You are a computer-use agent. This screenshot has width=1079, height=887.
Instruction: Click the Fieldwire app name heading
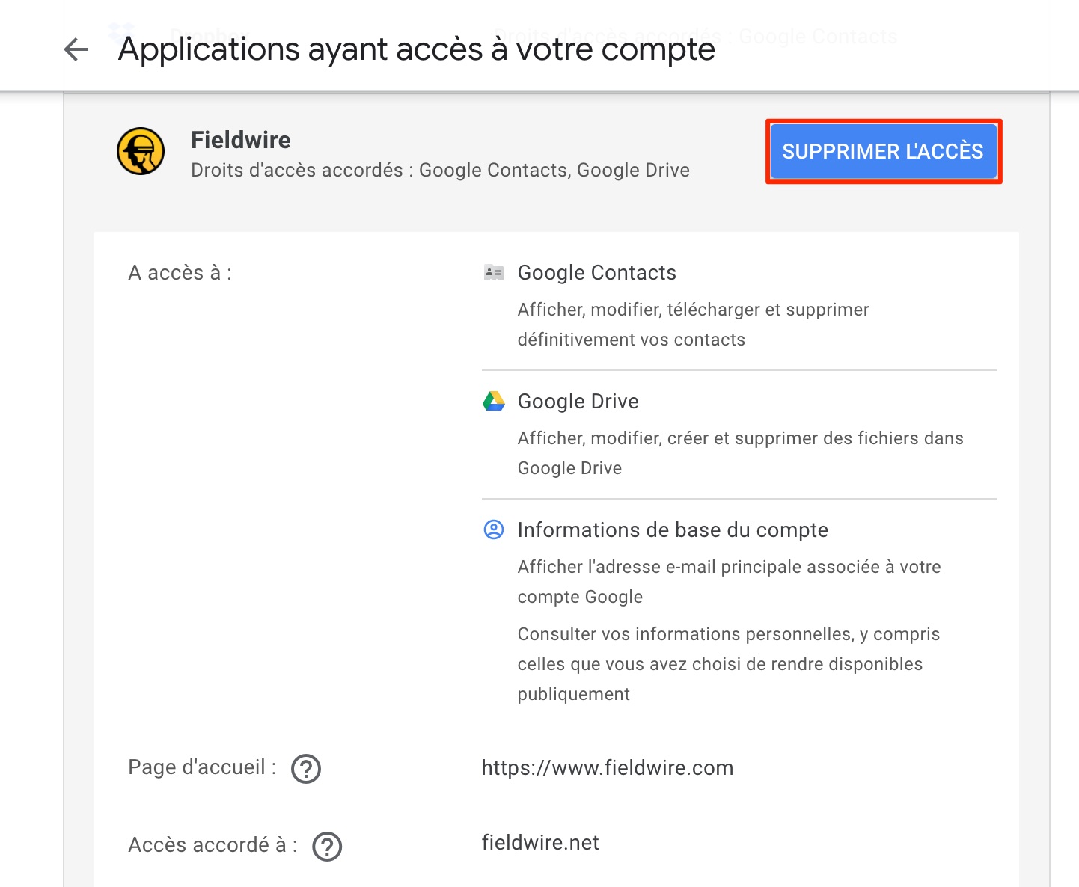tap(241, 140)
